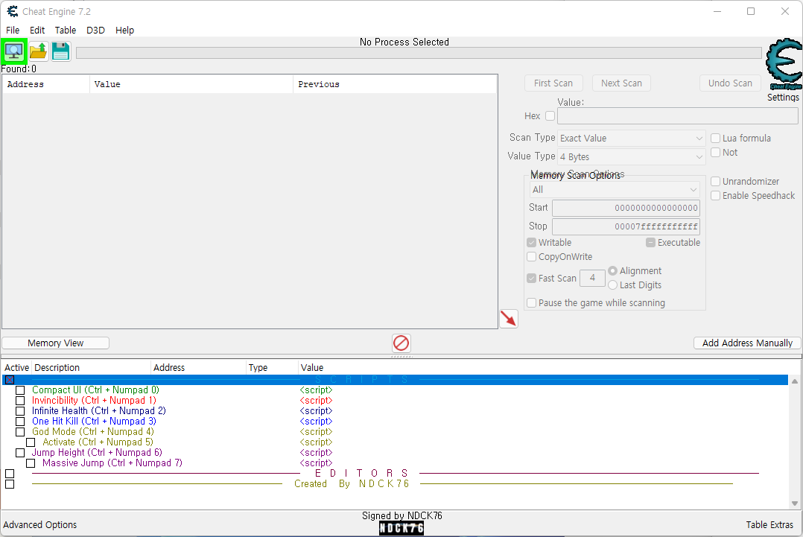This screenshot has width=803, height=537.
Task: Click the Stop address field
Action: click(x=626, y=226)
